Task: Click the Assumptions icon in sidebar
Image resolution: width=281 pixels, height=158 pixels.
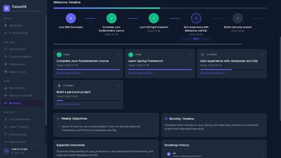Action: 6,49
